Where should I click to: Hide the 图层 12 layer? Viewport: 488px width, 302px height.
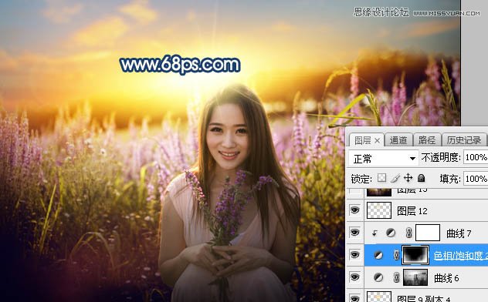(x=354, y=210)
